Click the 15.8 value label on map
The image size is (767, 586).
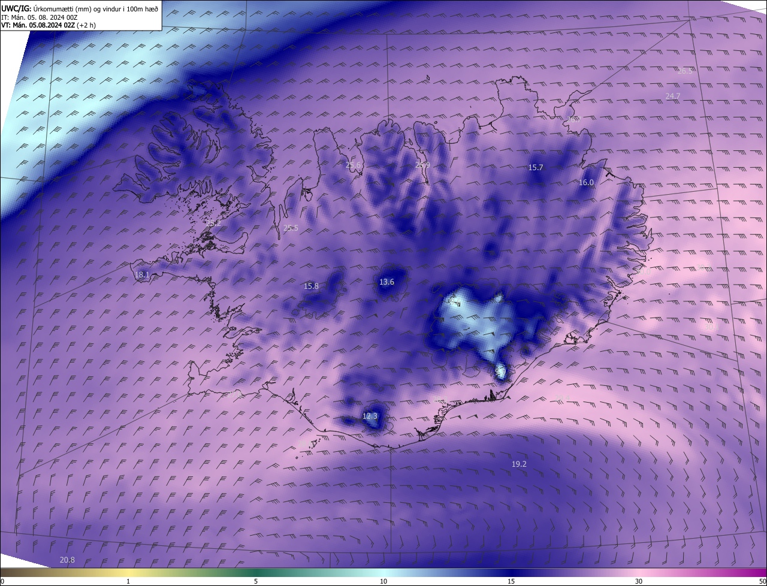click(x=312, y=286)
